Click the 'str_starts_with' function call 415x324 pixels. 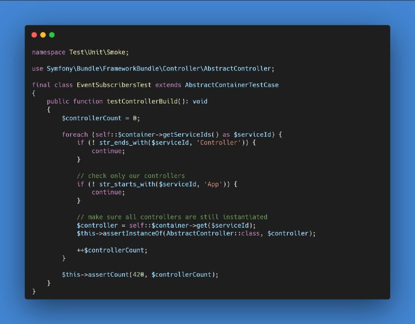127,184
